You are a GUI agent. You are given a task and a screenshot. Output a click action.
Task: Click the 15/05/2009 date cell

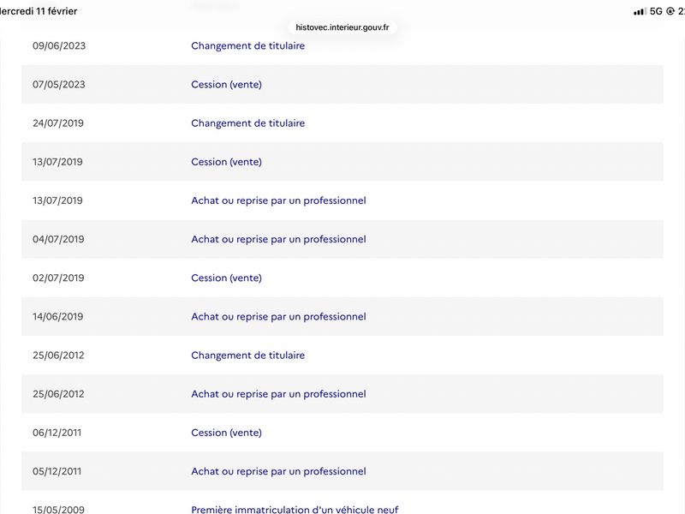click(x=59, y=510)
